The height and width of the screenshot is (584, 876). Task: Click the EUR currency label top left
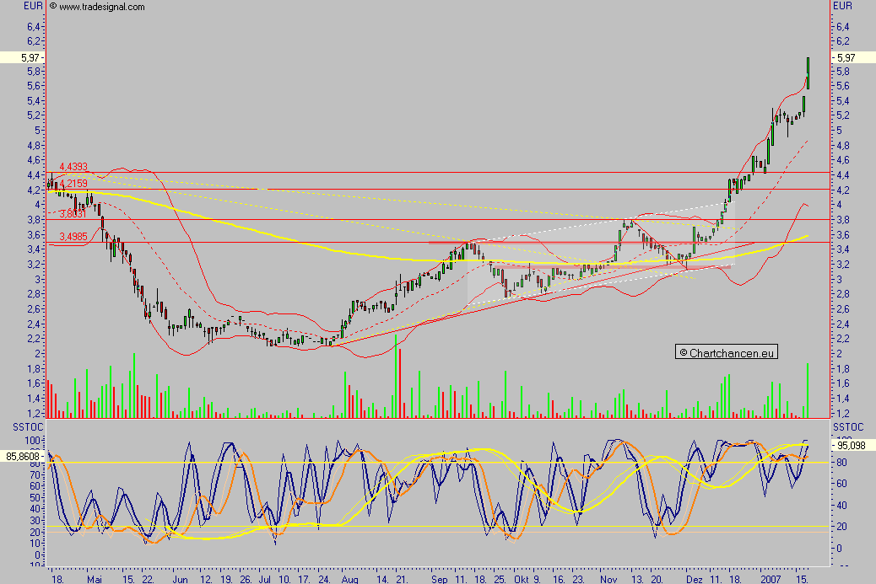click(x=33, y=6)
